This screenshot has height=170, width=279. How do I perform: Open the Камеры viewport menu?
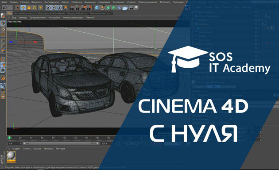point(23,18)
